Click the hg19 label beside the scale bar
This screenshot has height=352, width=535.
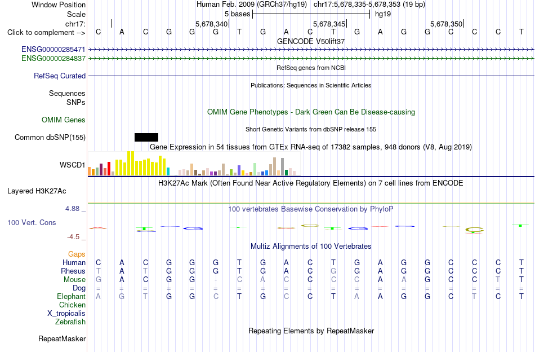pos(383,14)
